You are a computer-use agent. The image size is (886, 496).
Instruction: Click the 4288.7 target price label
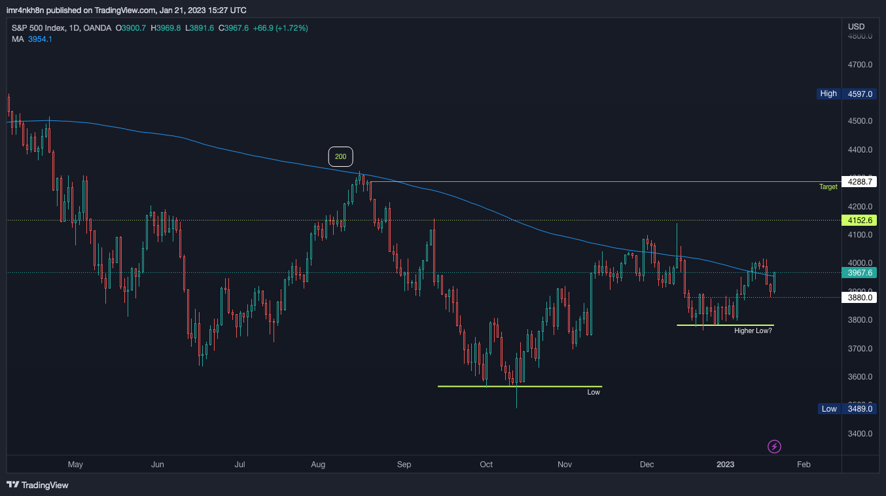(x=859, y=181)
